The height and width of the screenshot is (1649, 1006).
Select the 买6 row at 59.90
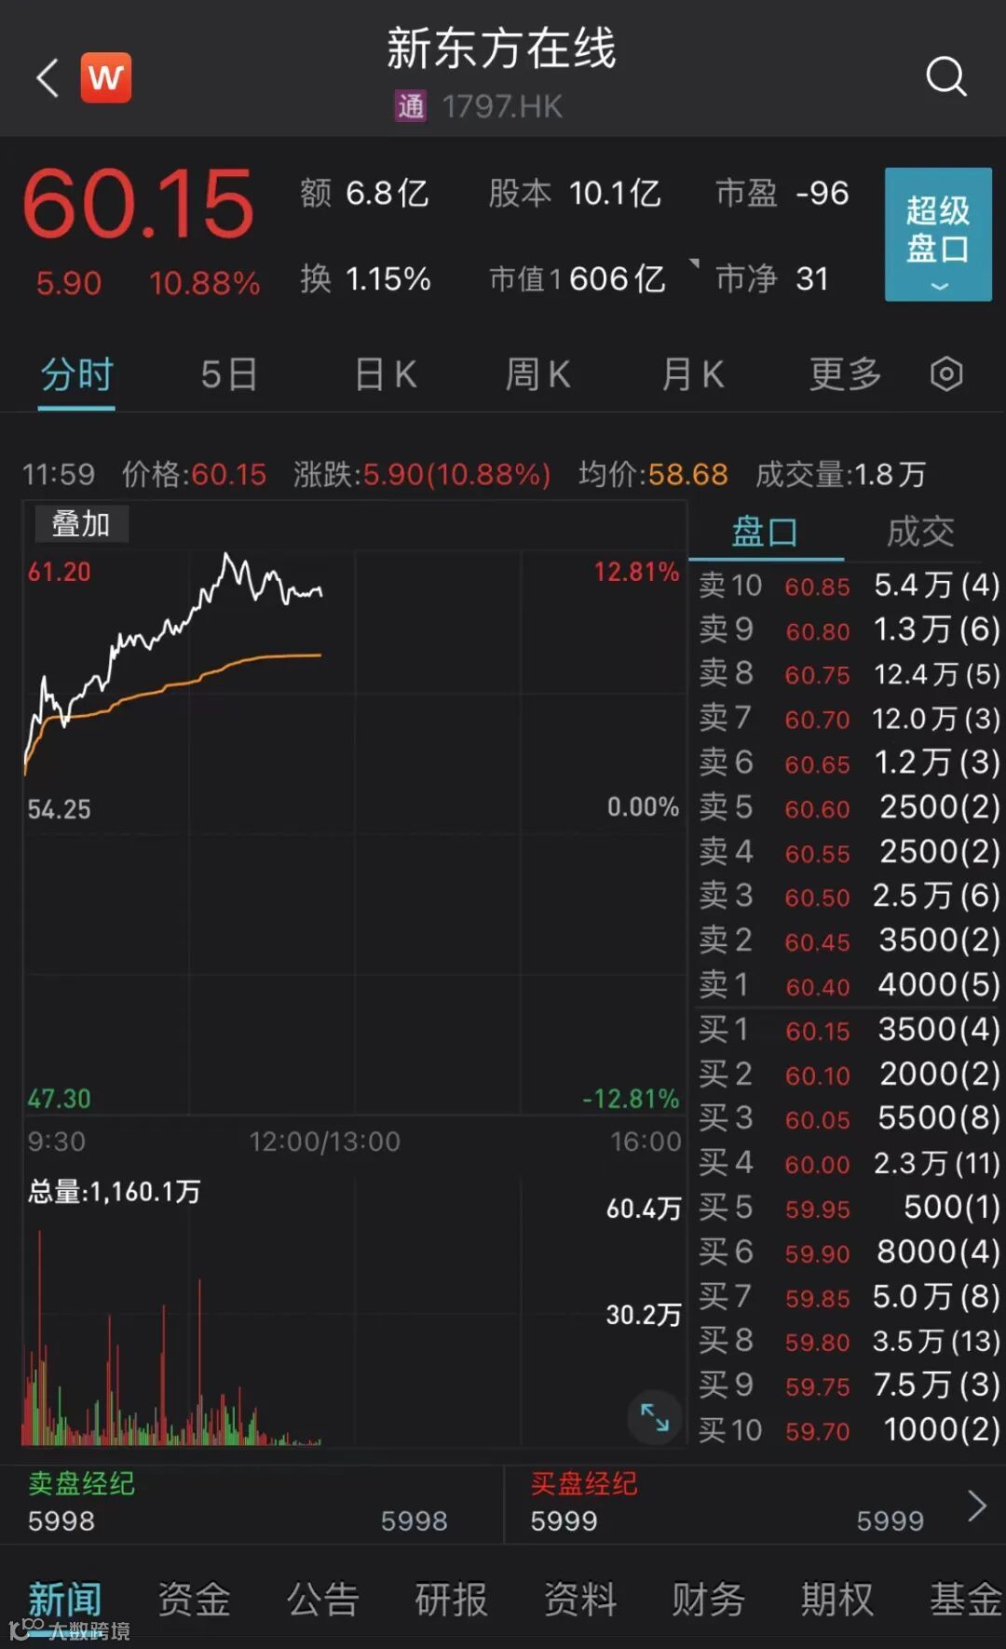tap(849, 1252)
